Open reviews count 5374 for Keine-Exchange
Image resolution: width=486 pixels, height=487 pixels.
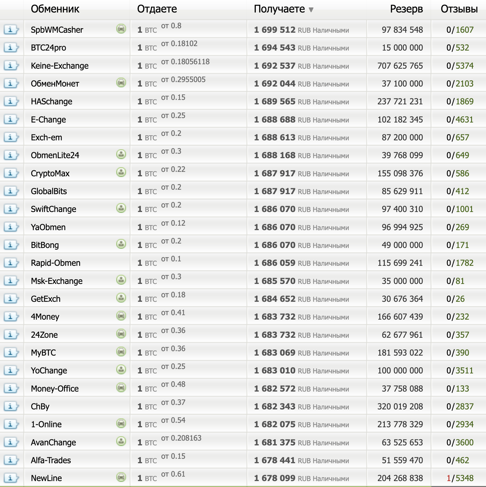tap(465, 66)
